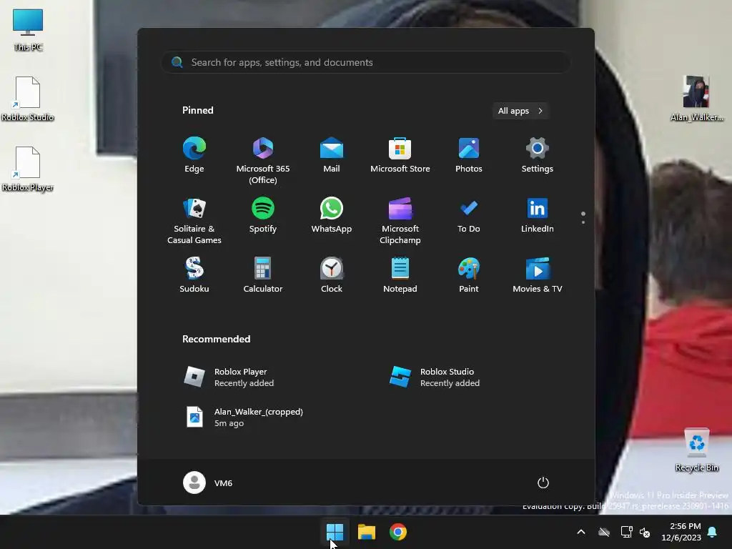This screenshot has width=732, height=549.
Task: Open the clock showing 2:56 PM
Action: 681,532
